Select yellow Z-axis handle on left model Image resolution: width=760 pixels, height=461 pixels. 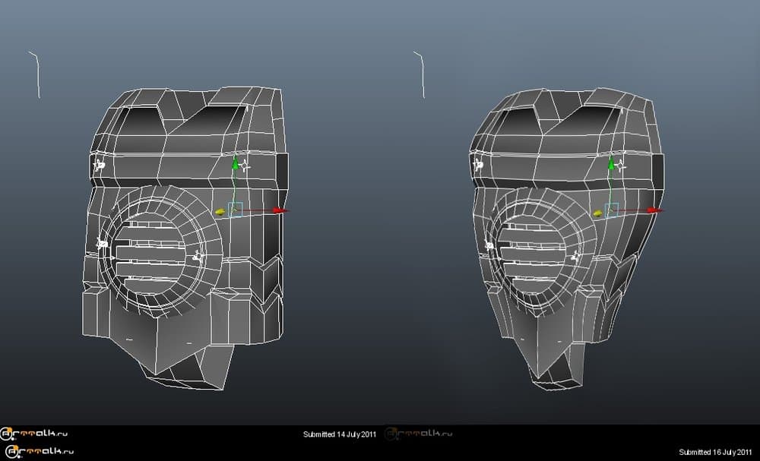(220, 213)
